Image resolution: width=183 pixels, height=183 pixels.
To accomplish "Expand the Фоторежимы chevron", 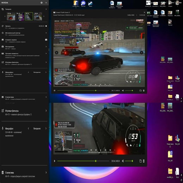I will point(46,46).
